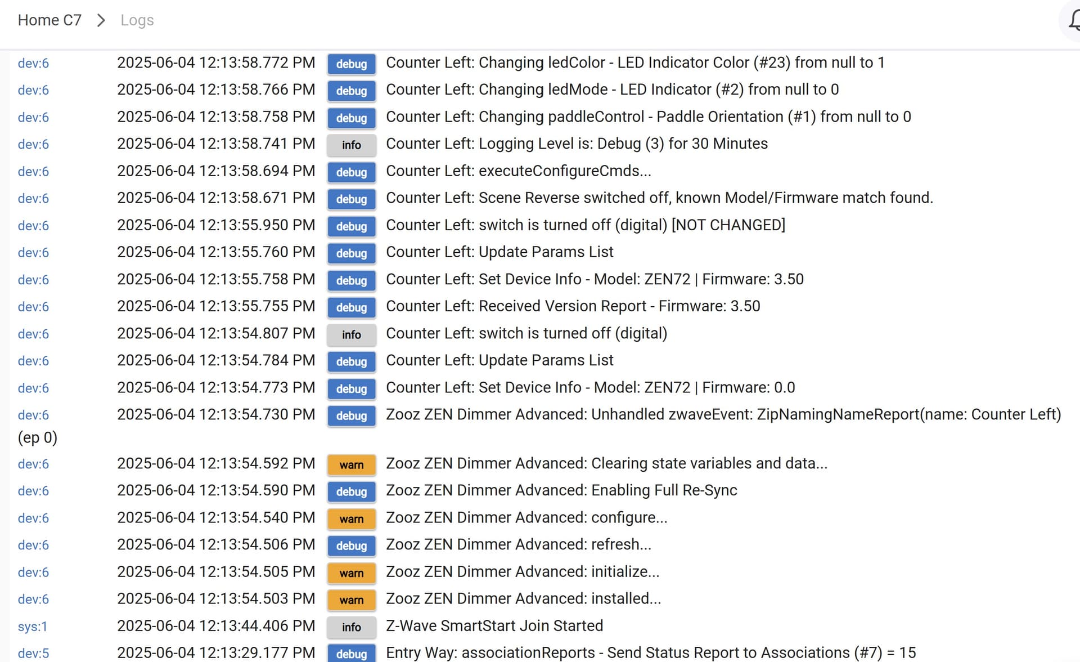Image resolution: width=1080 pixels, height=662 pixels.
Task: Open dev:6 link for ledMode log entry
Action: (x=33, y=90)
